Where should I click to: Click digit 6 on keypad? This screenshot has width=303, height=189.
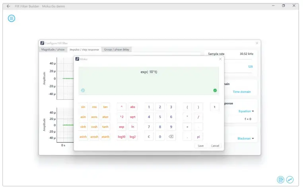click(x=171, y=117)
